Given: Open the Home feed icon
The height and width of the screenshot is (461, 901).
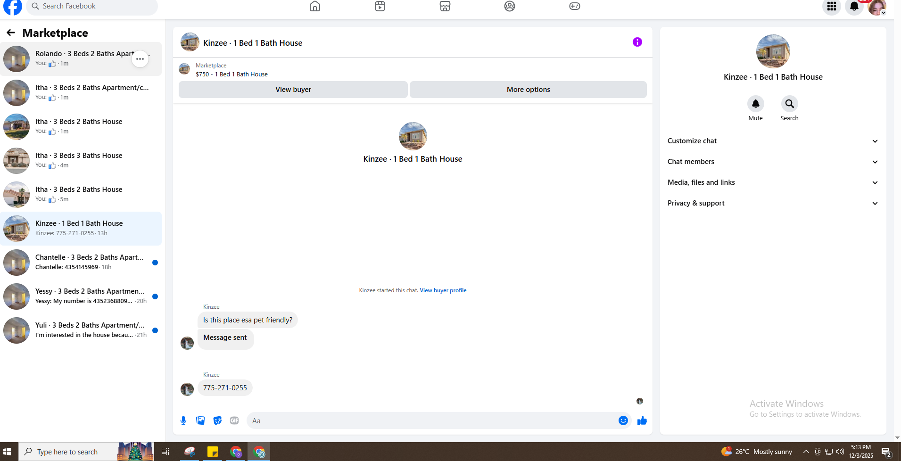Looking at the screenshot, I should tap(315, 6).
